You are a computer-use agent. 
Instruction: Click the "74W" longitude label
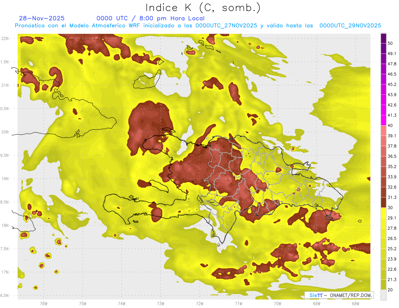tap(122, 304)
